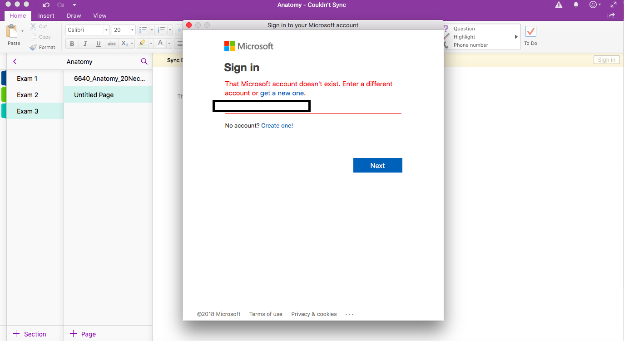
Task: Copy the selection with Copy icon
Action: click(x=33, y=37)
